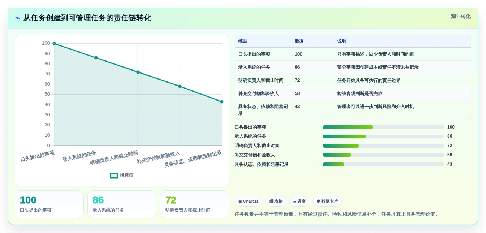This screenshot has height=233, width=486.
Task: Click the table value 58
Action: tap(297, 94)
